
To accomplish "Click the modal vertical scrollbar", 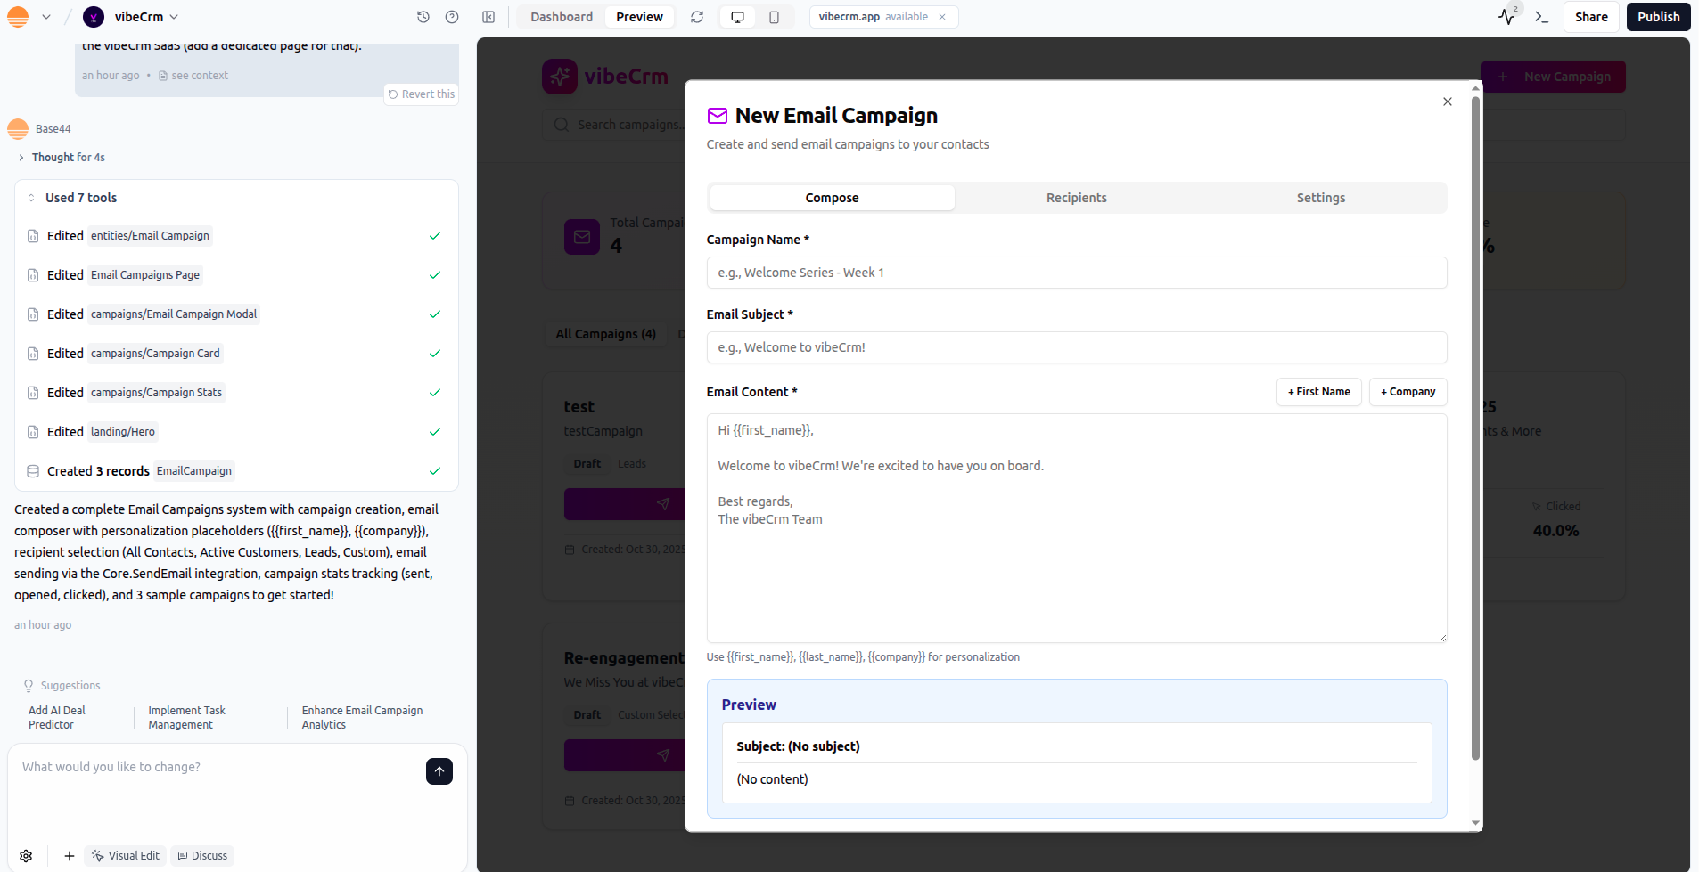I will click(1475, 428).
